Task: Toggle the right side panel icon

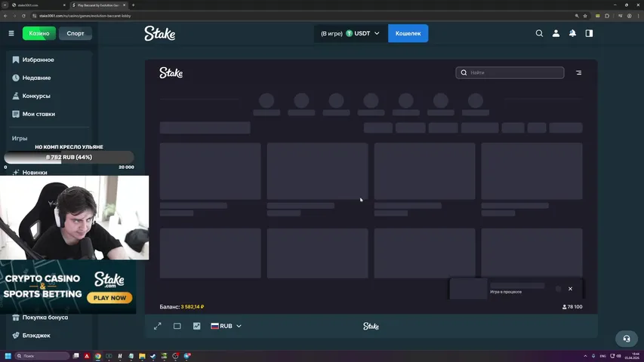Action: [x=589, y=33]
